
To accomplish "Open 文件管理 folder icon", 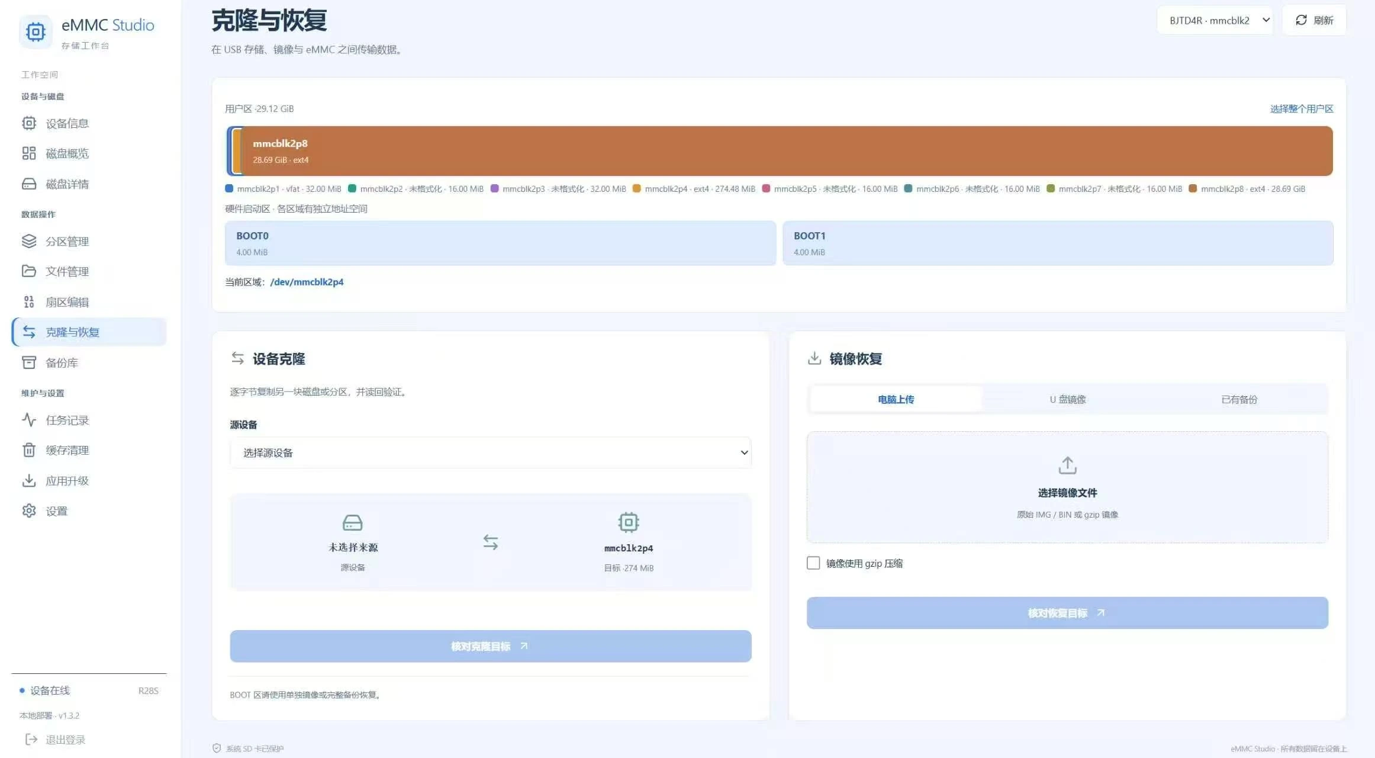I will (x=29, y=271).
